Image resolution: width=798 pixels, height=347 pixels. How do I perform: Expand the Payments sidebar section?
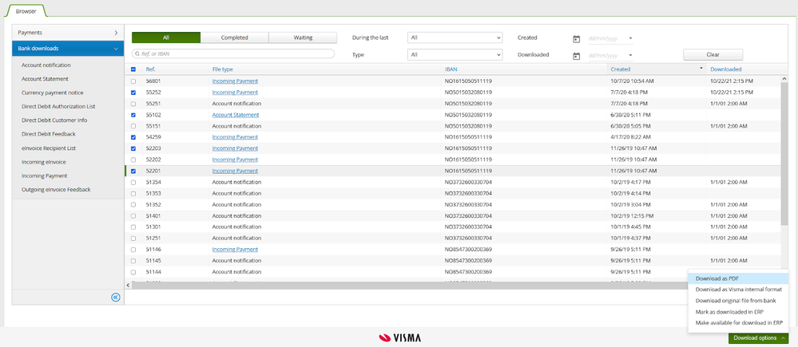[68, 33]
